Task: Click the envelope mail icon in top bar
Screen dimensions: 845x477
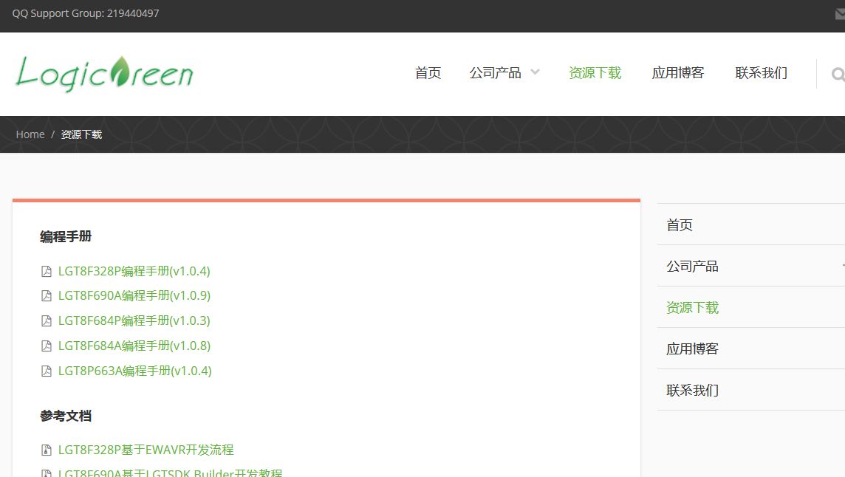Action: point(840,14)
